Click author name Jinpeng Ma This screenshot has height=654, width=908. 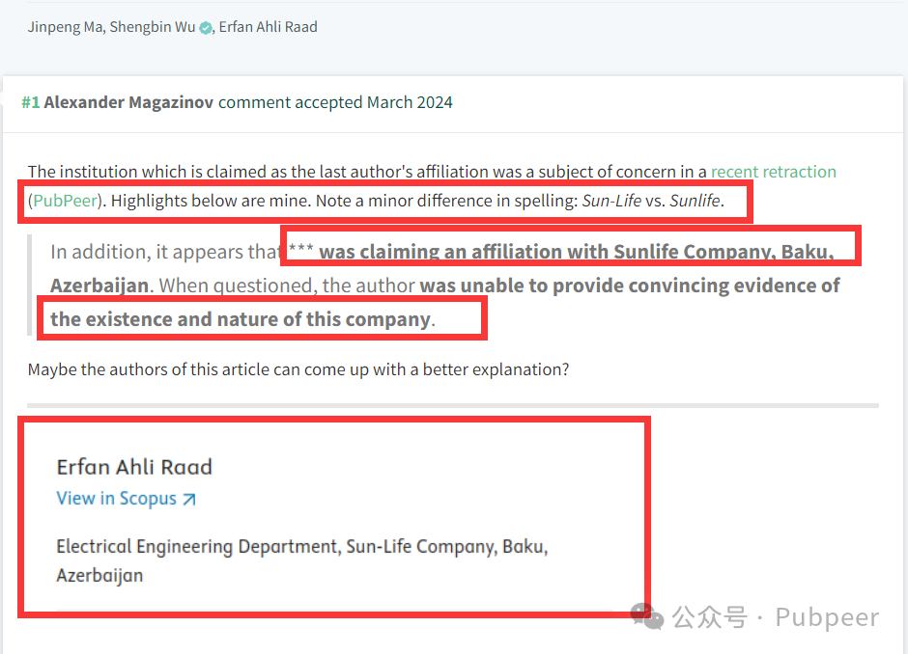65,27
